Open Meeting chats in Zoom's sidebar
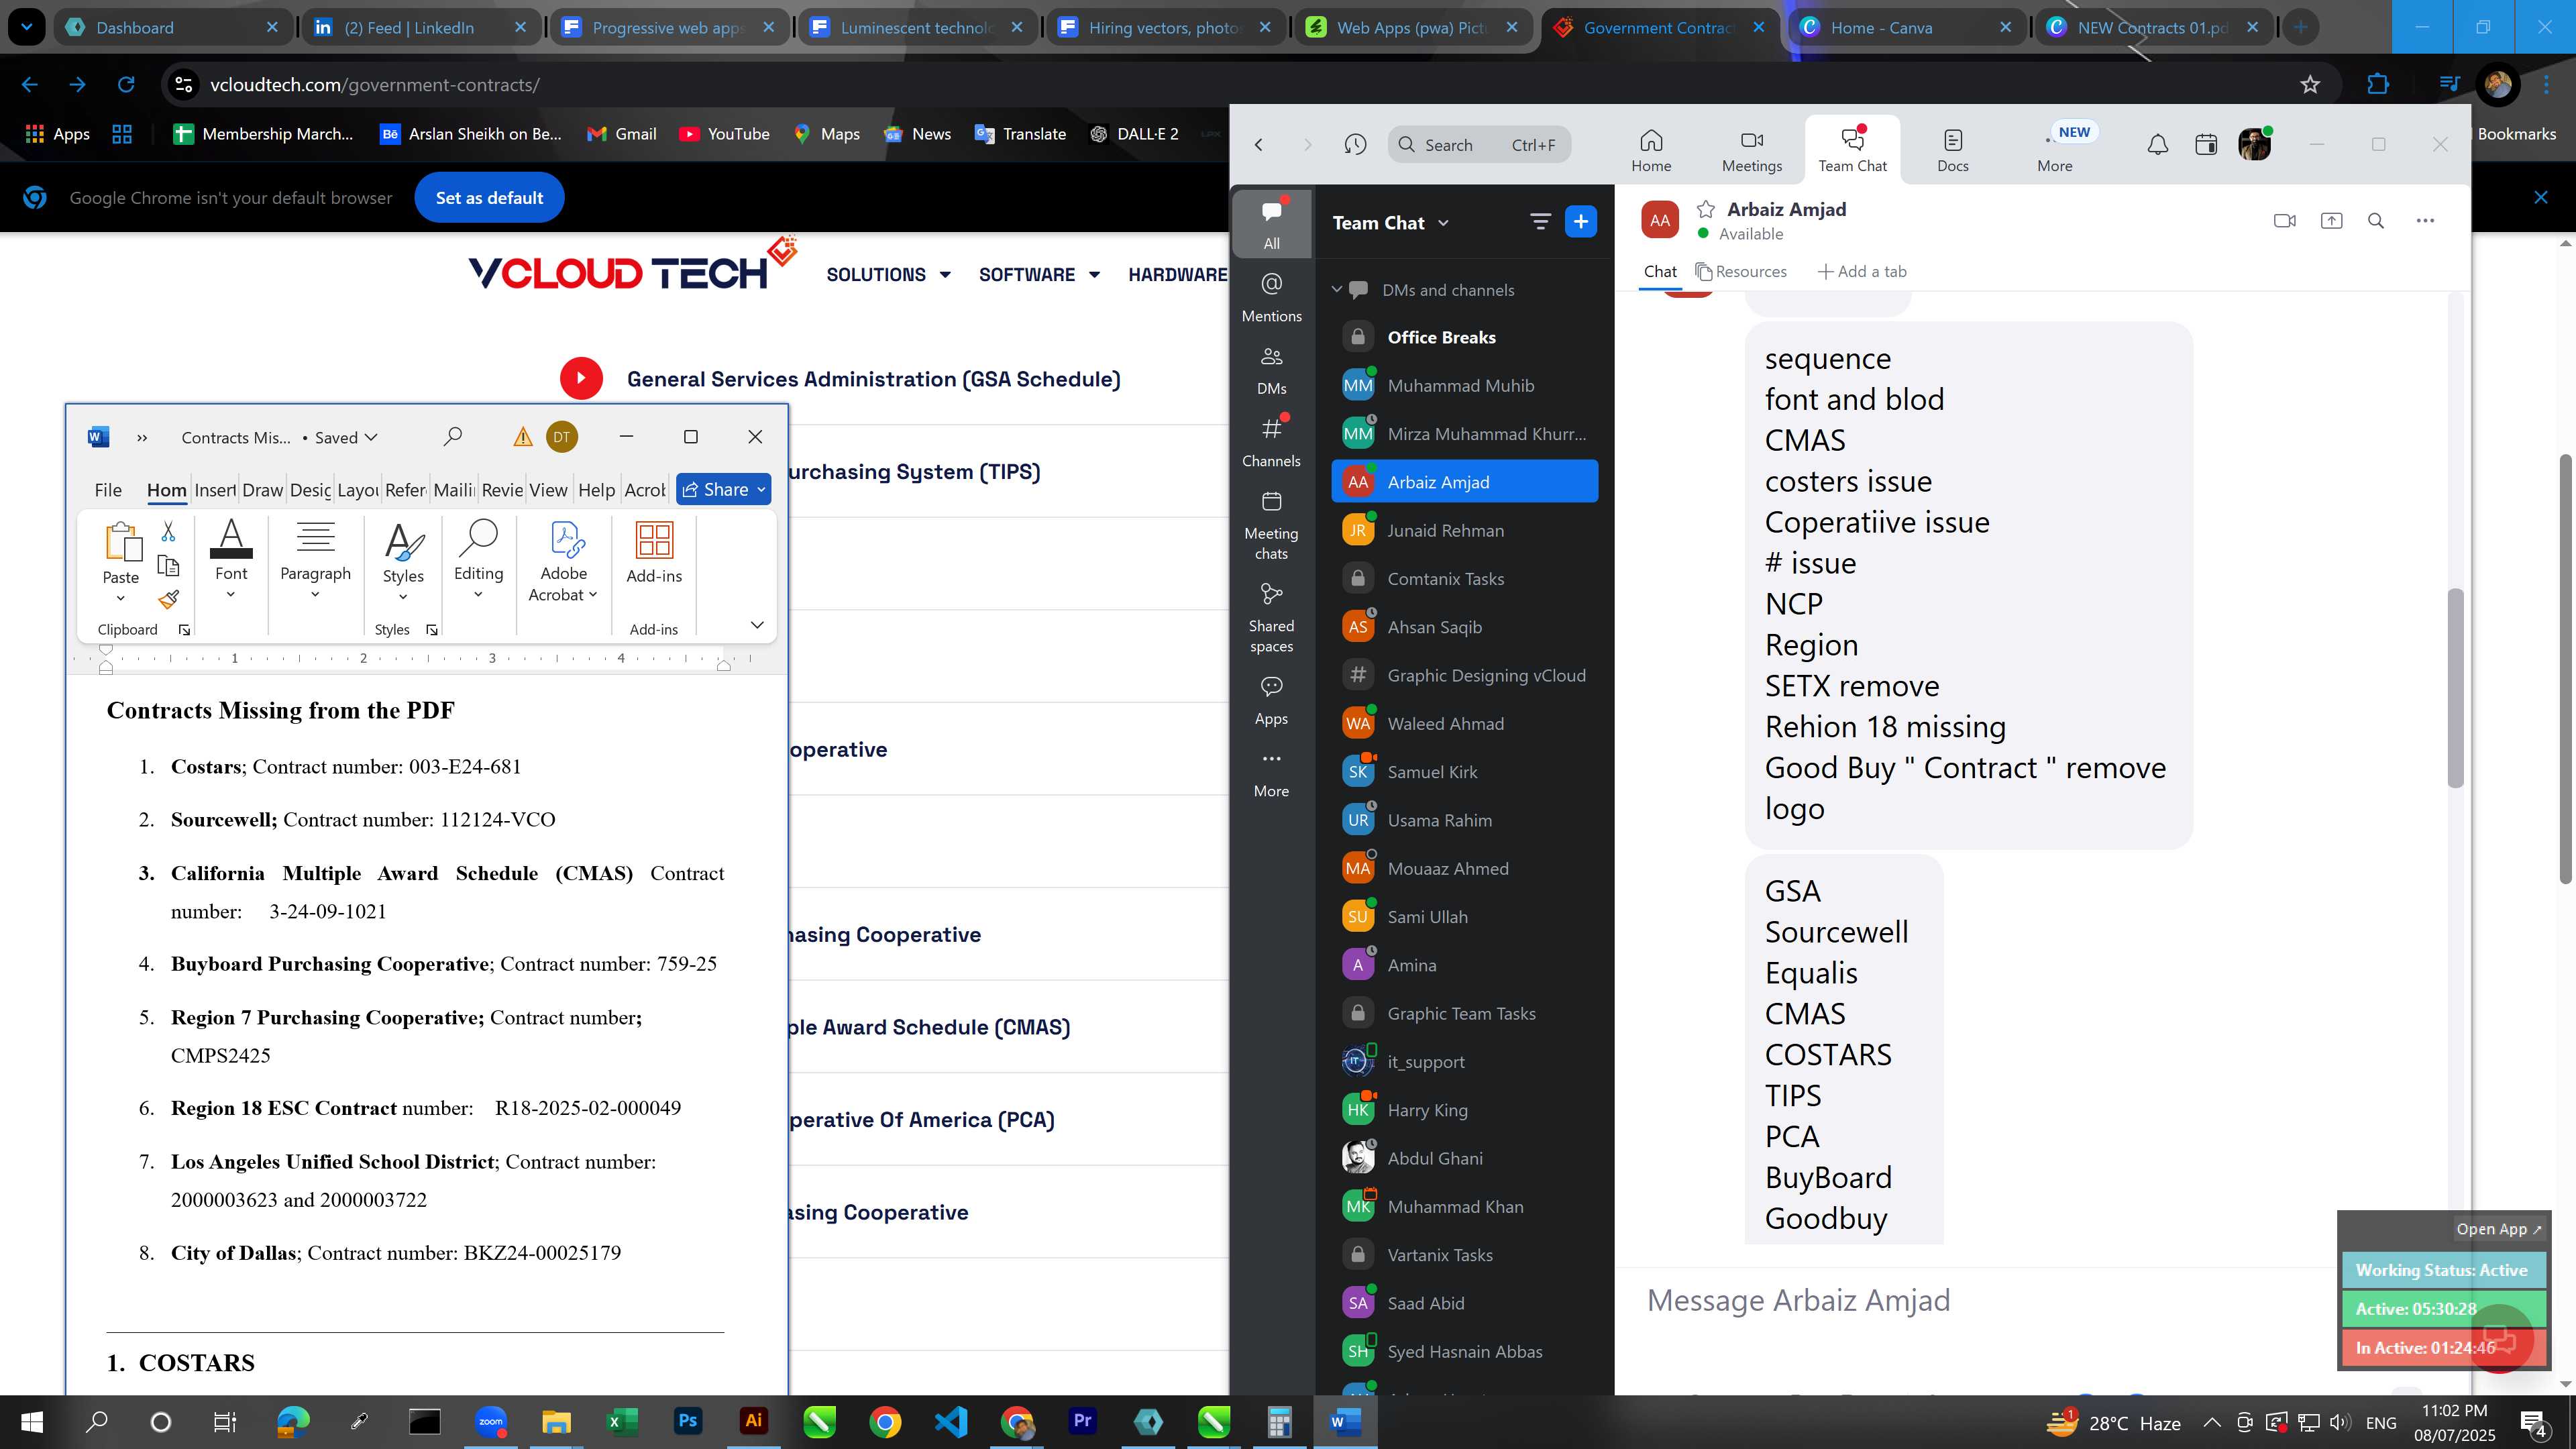Viewport: 2576px width, 1449px height. (x=1271, y=526)
